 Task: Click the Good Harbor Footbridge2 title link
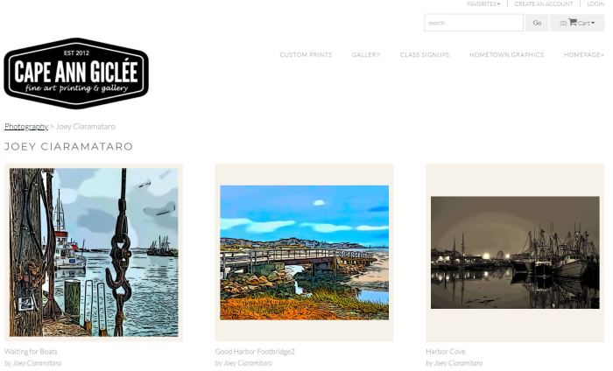[255, 352]
